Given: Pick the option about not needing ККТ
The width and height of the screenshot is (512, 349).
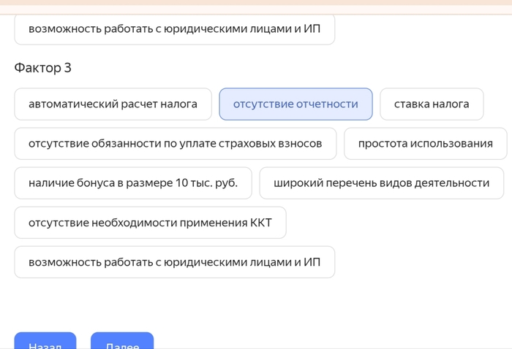Looking at the screenshot, I should pyautogui.click(x=150, y=223).
